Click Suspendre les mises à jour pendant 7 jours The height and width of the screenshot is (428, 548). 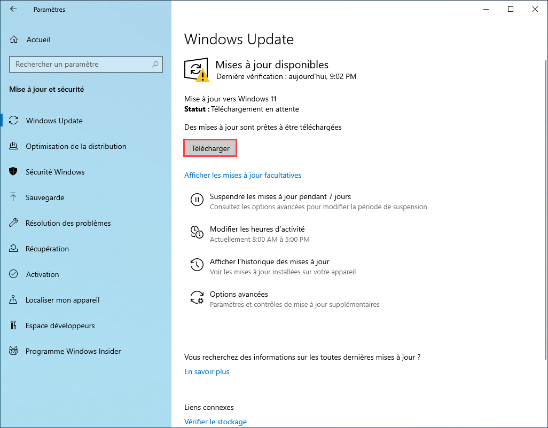pos(280,196)
